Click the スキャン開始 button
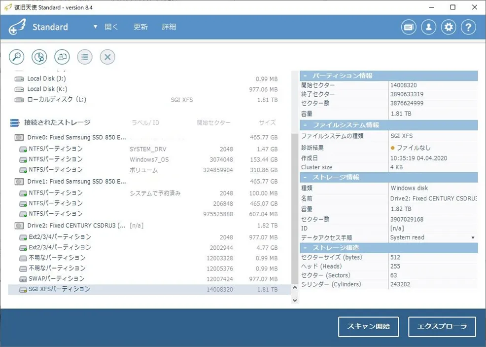The height and width of the screenshot is (347, 486). [368, 326]
